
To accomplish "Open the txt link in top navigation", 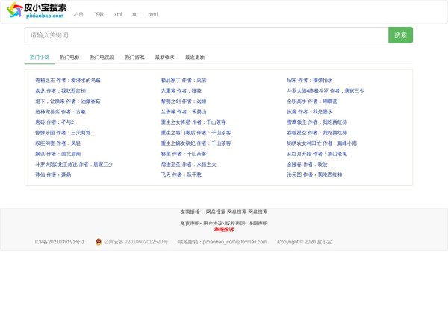I will pos(135,14).
